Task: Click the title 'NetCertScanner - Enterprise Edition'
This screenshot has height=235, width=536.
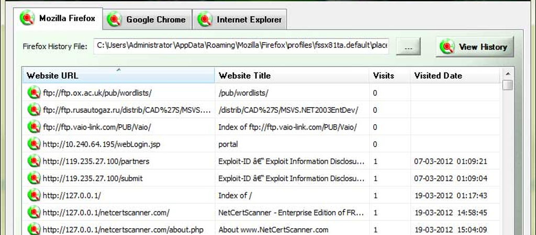Action: 292,213
